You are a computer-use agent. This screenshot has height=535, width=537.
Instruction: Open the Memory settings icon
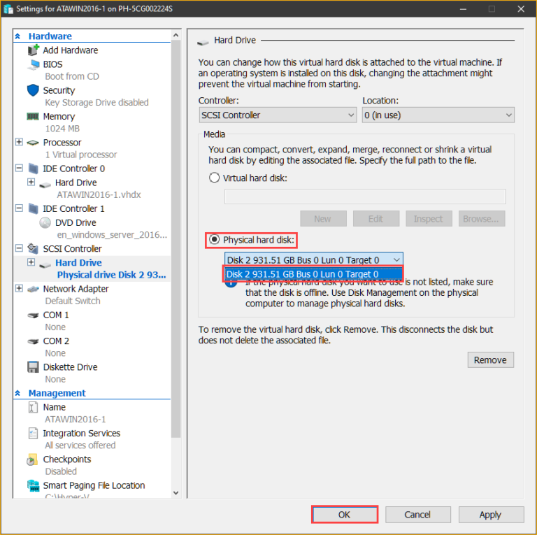click(33, 117)
